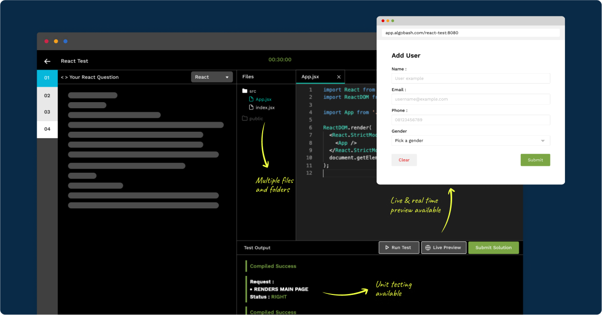Close the App.jsx editor tab
The height and width of the screenshot is (315, 602).
click(338, 77)
